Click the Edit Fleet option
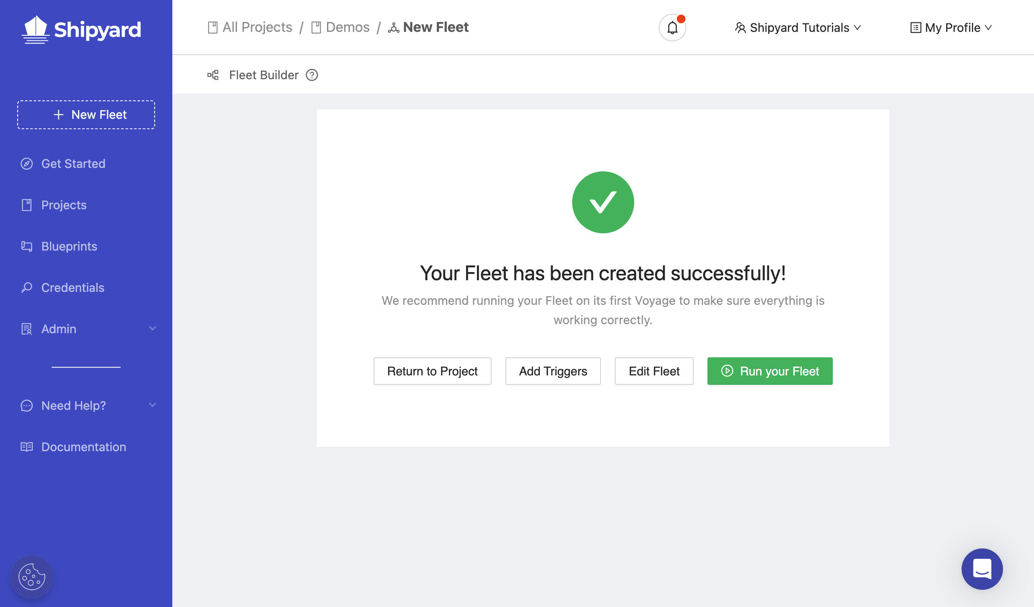1034x607 pixels. (x=654, y=371)
